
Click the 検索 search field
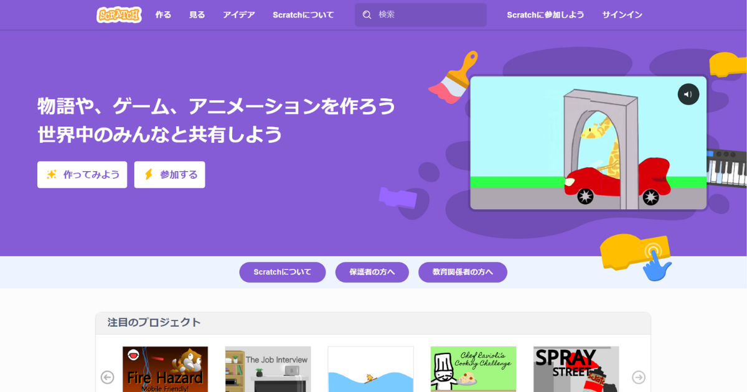[421, 15]
